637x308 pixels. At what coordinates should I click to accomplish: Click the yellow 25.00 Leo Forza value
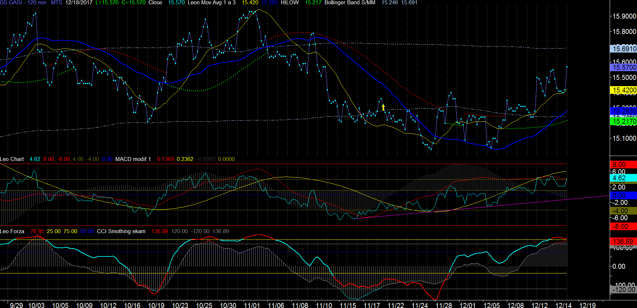54,231
